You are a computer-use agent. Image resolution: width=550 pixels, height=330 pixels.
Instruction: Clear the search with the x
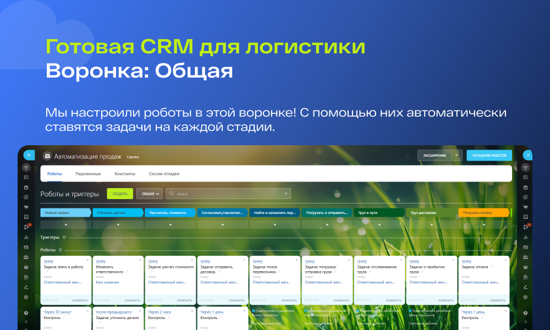[286, 194]
